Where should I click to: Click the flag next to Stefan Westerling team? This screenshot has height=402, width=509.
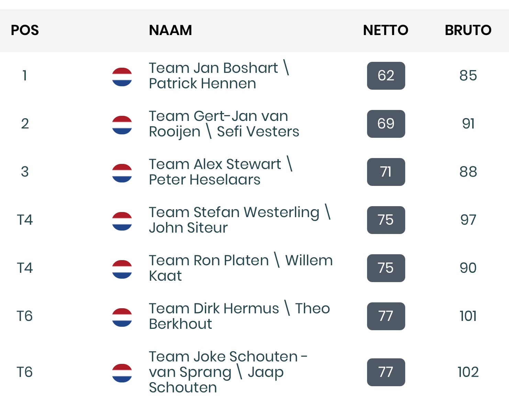122,221
